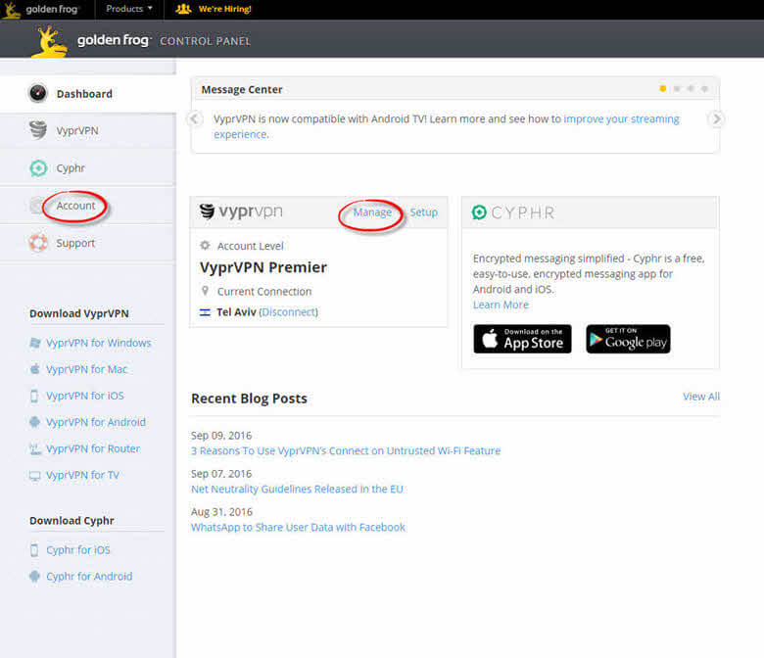Click the Cyphr logo in the card header
Screen dimensions: 764x658
pyautogui.click(x=512, y=212)
